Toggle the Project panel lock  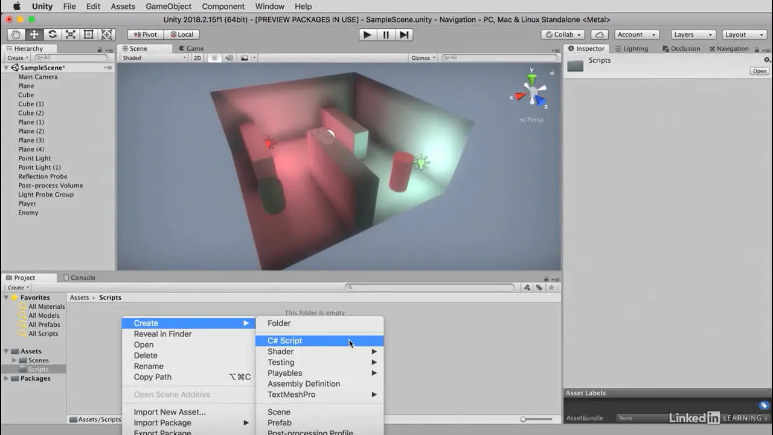pyautogui.click(x=546, y=278)
